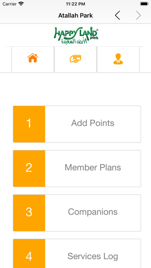Open the card payment icon tab
151x268 pixels.
pos(75,59)
